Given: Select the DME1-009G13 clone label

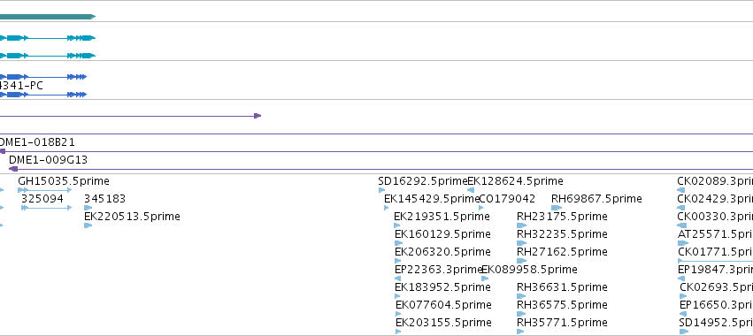Looking at the screenshot, I should [x=48, y=160].
